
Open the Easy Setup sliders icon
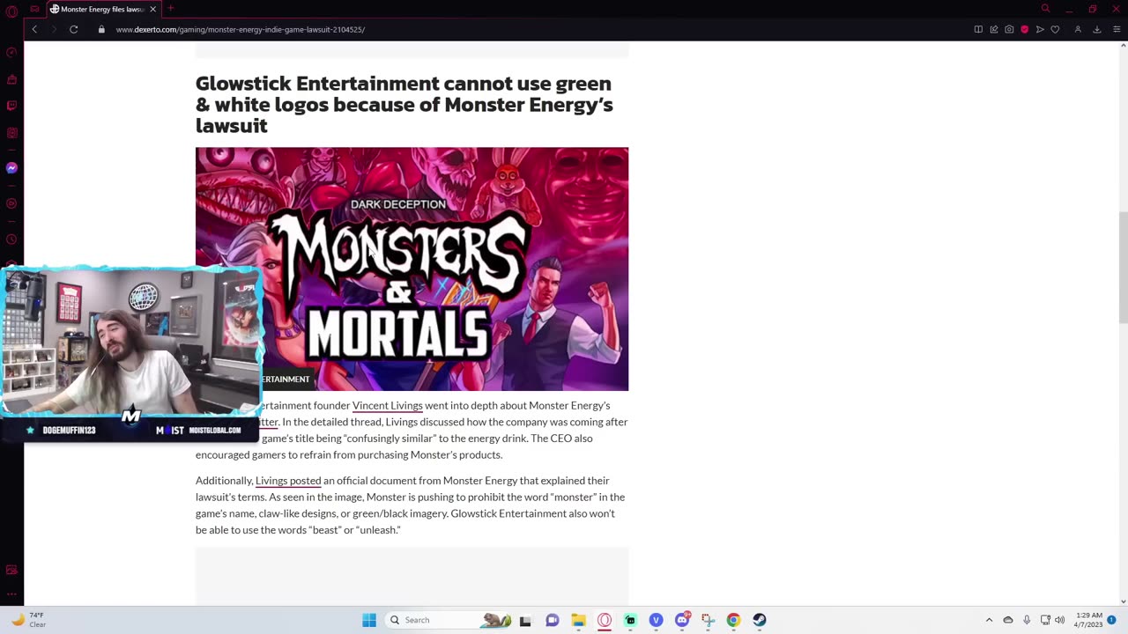[1117, 29]
